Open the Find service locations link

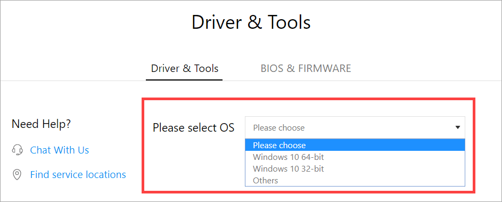(78, 175)
